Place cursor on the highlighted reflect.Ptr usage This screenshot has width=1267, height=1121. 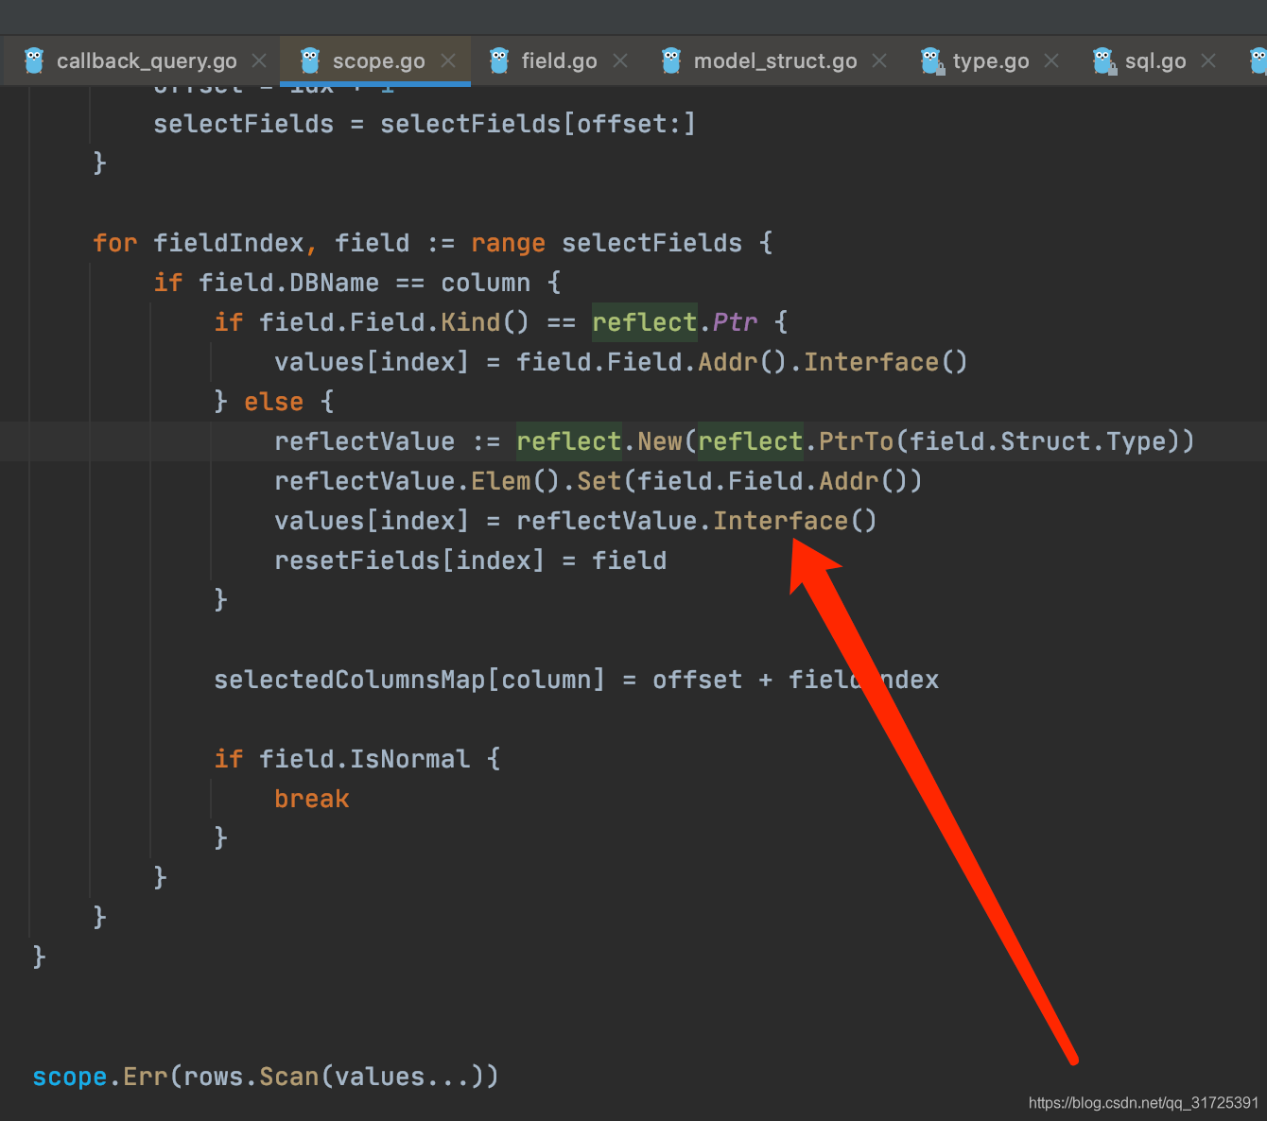(x=645, y=321)
